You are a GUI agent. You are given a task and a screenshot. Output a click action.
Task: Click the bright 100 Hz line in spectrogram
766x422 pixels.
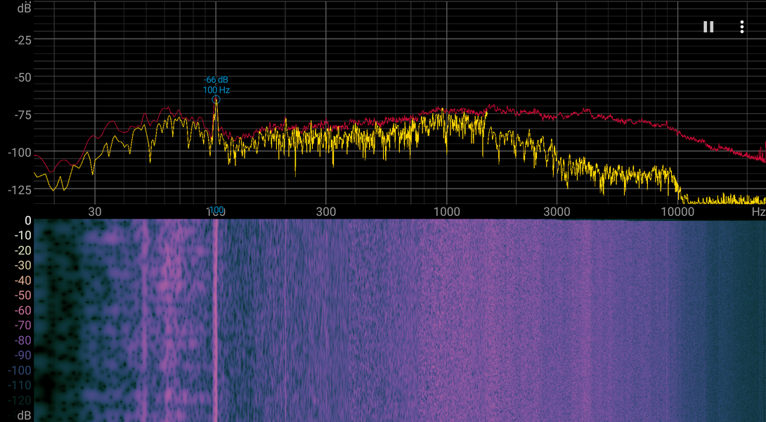click(x=216, y=320)
